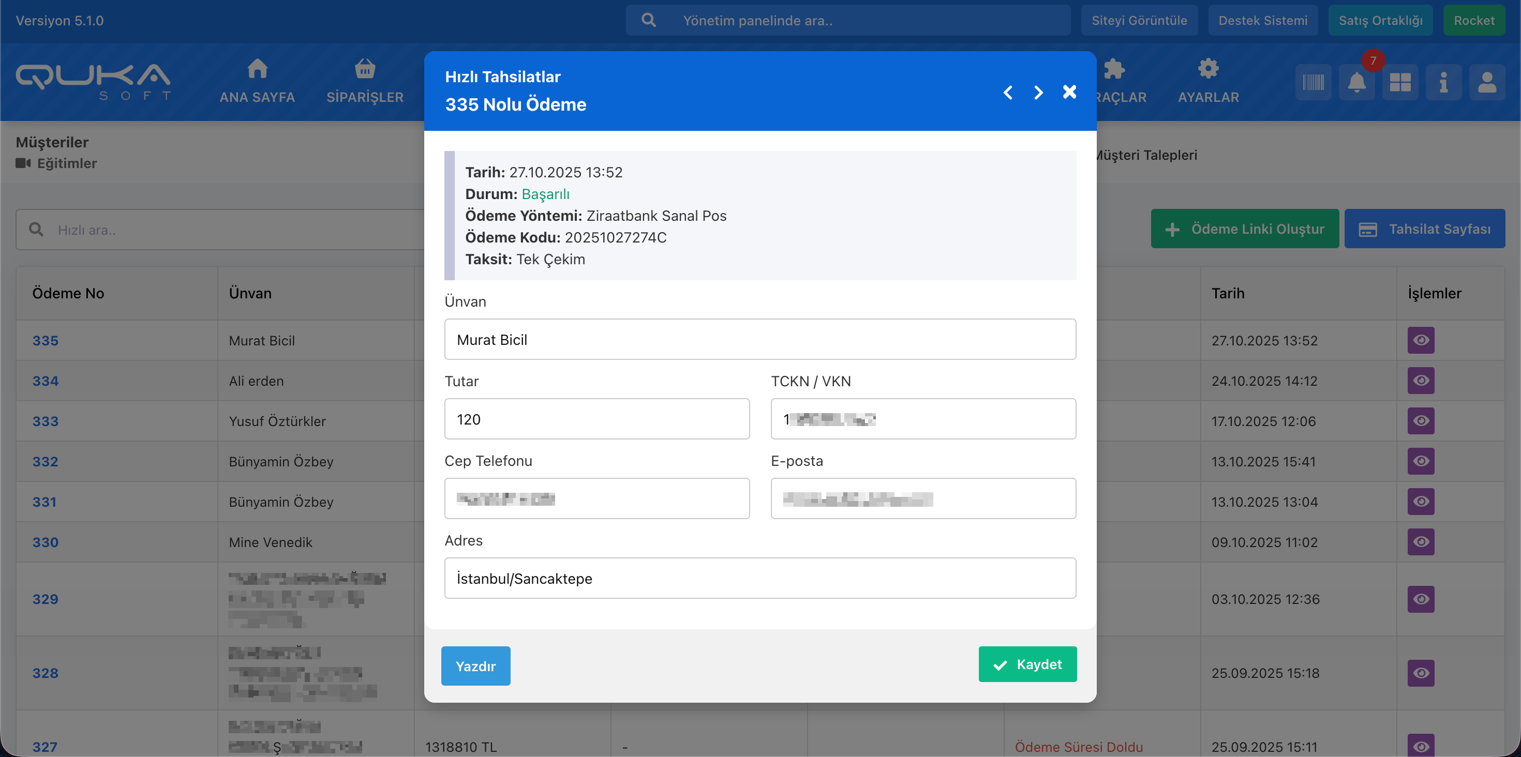Image resolution: width=1521 pixels, height=757 pixels.
Task: Click into the Tutar amount field
Action: [597, 419]
